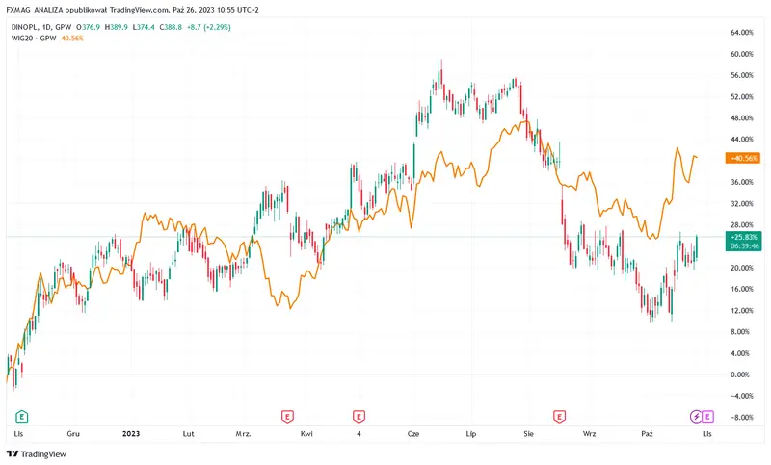Click the 0.00% level on price scale

[x=742, y=375]
